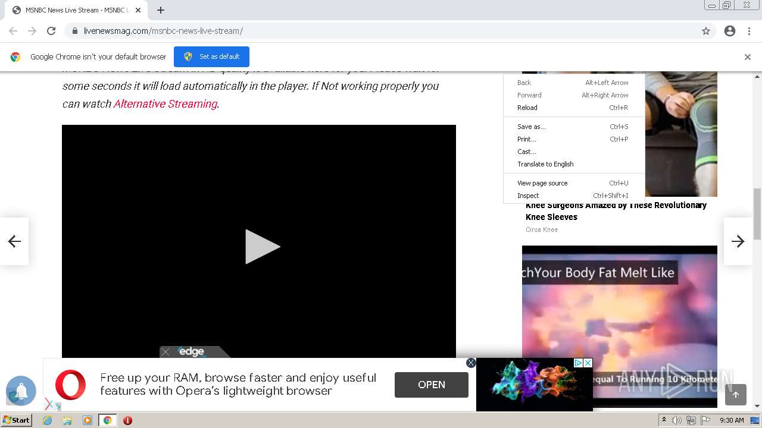Close the edge overlay on video
762x428 pixels.
tap(165, 352)
